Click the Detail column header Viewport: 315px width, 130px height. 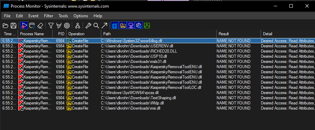click(x=288, y=34)
